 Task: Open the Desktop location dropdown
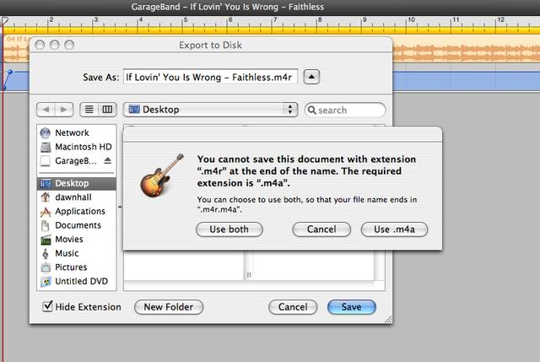(210, 110)
